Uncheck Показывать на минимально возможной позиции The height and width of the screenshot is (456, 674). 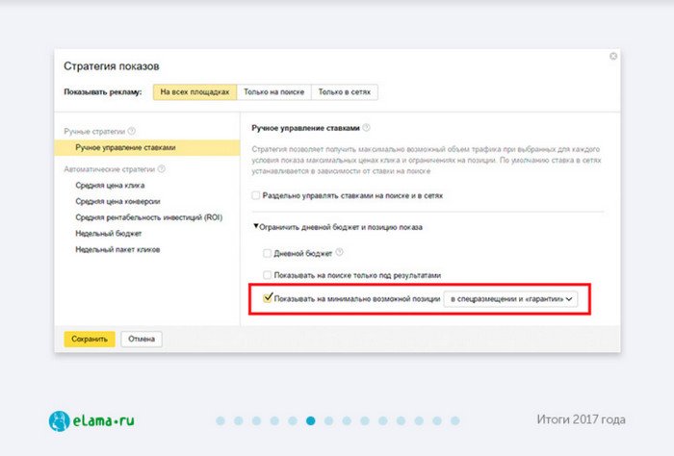tap(268, 297)
